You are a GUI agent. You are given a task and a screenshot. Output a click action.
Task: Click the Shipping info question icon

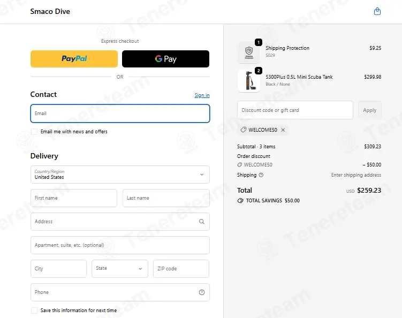(x=261, y=175)
